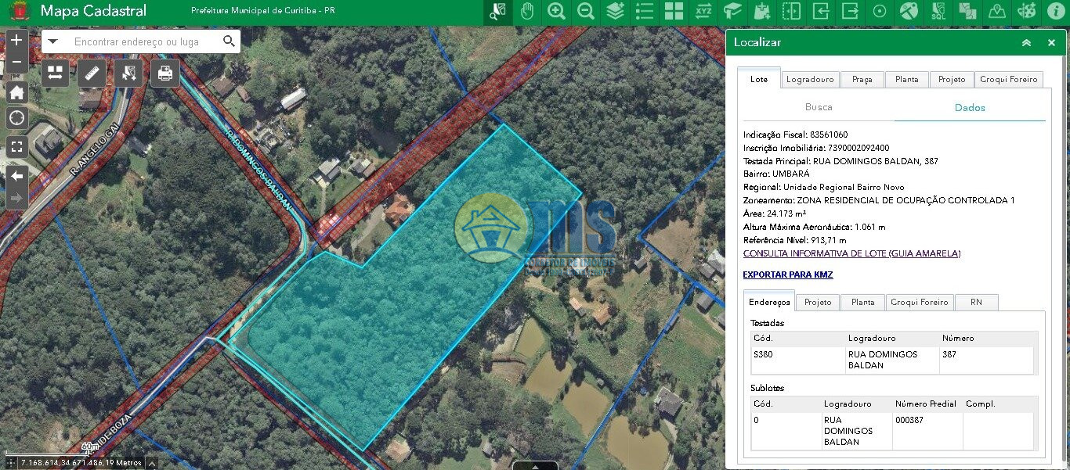Viewport: 1070px width, 470px height.
Task: Open the split swipe tool
Action: coord(791,12)
